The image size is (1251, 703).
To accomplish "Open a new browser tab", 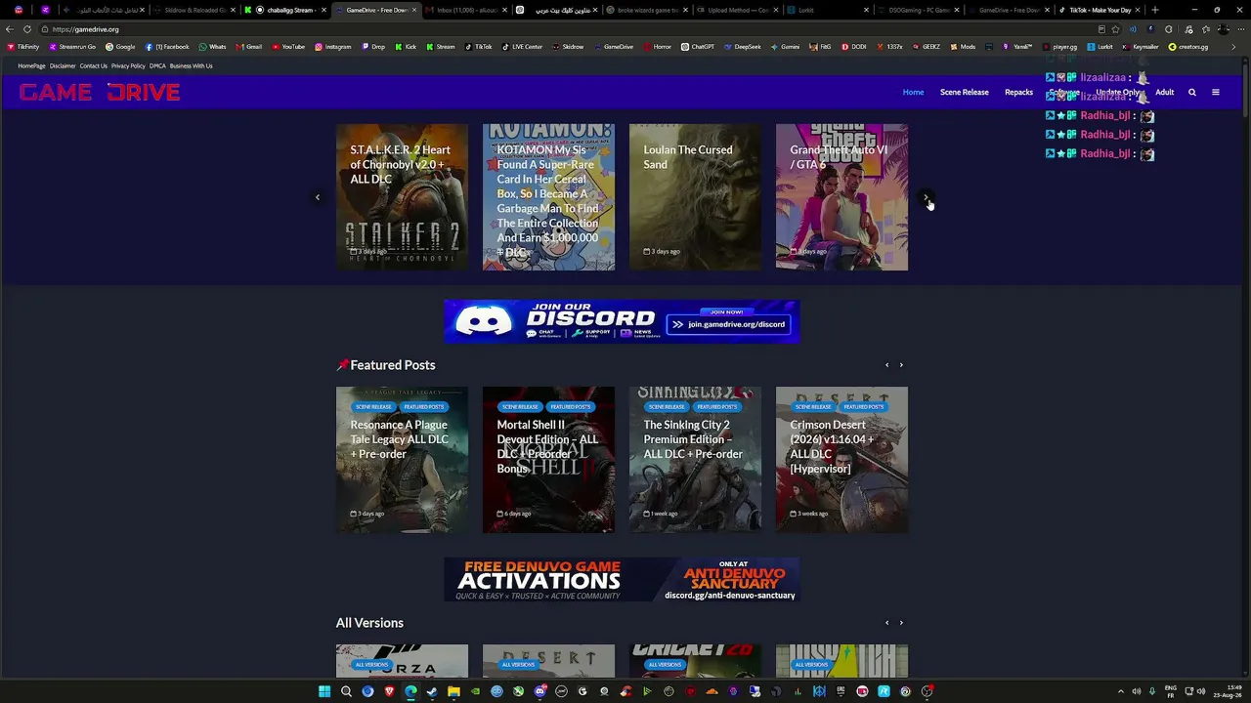I will pos(1155,10).
